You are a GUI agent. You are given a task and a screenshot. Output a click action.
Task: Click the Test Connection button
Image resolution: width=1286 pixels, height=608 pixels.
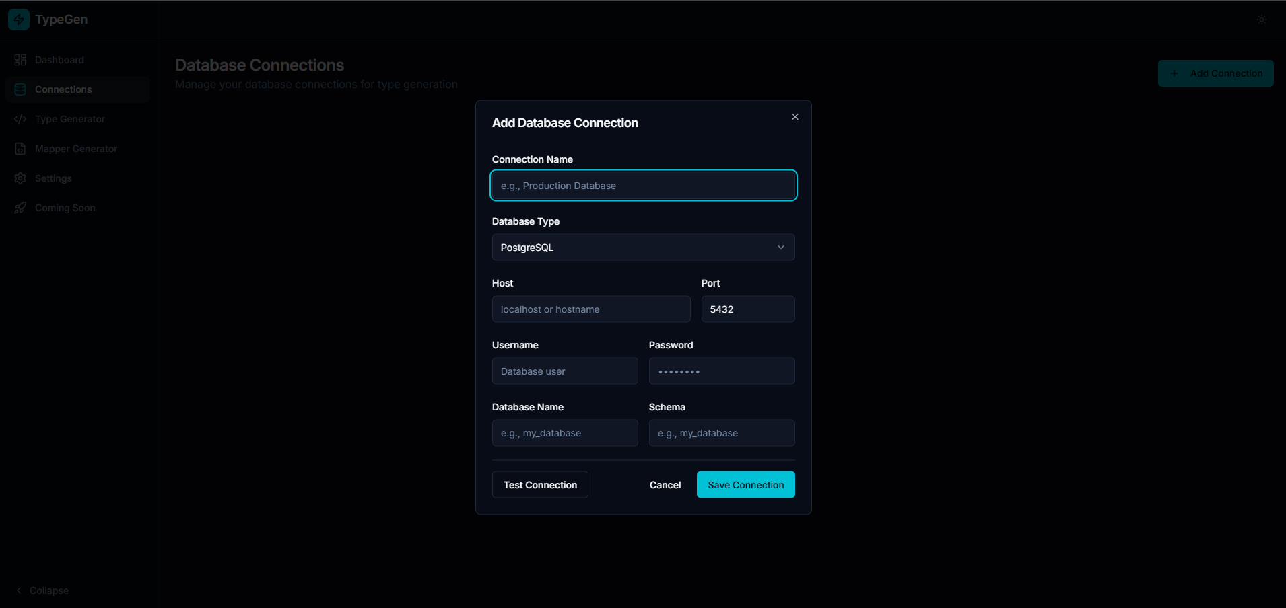(x=540, y=485)
